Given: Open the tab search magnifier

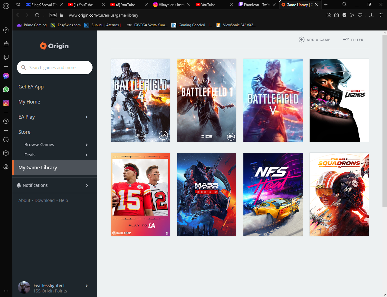Looking at the screenshot, I should [x=344, y=4].
